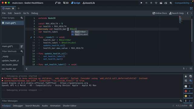The width and height of the screenshot is (194, 109).
Task: Open the File menu in script editor
Action: coord(4,13)
